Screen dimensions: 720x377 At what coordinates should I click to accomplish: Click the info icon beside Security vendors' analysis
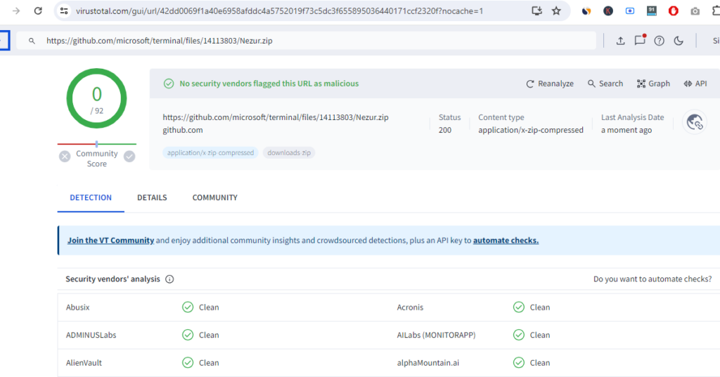(x=169, y=279)
